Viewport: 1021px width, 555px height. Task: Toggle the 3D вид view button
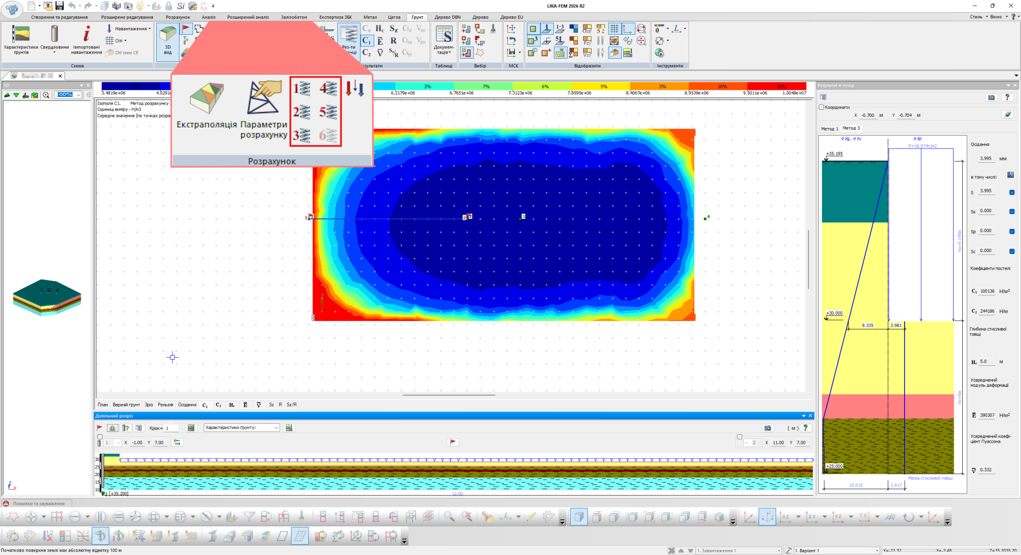pos(167,41)
